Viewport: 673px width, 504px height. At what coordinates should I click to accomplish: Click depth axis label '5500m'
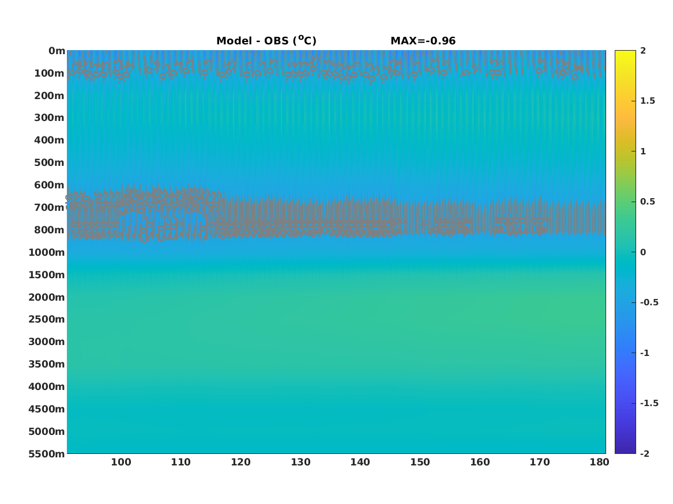tap(47, 453)
